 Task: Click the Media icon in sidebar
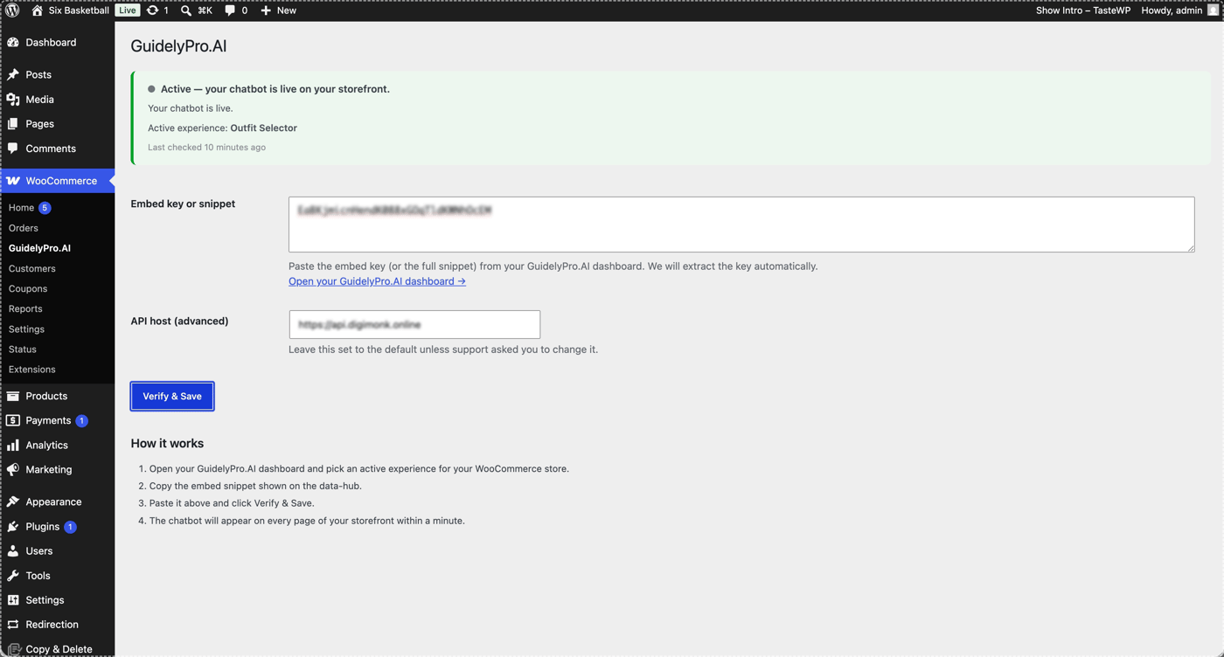pos(13,100)
